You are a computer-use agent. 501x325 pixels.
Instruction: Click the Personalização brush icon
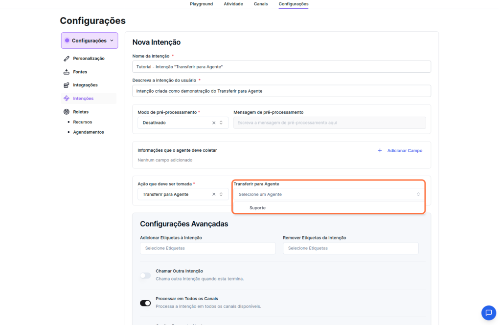point(67,59)
